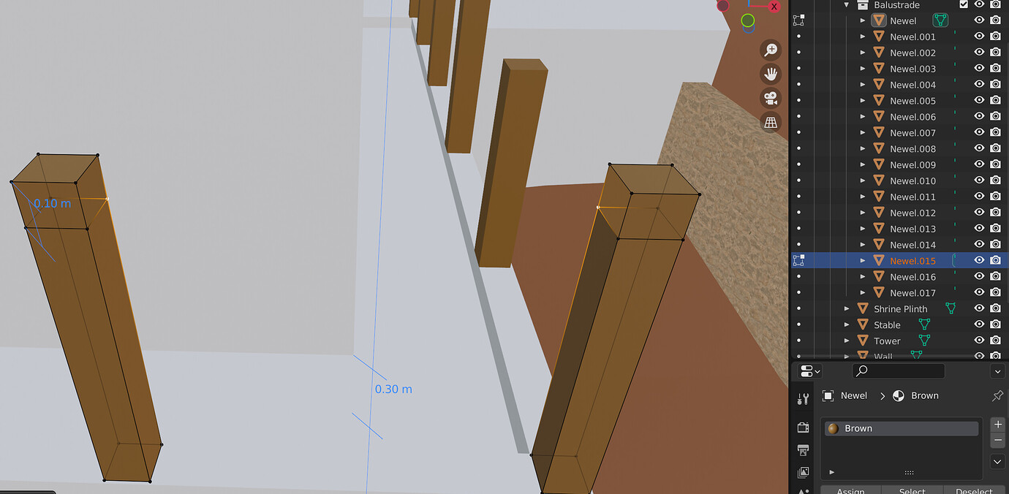The width and height of the screenshot is (1009, 494).
Task: Click the Newel object's orange triangle icon
Action: pos(878,20)
